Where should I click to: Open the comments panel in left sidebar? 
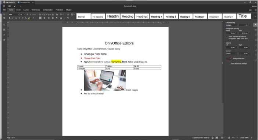pyautogui.click(x=4, y=30)
